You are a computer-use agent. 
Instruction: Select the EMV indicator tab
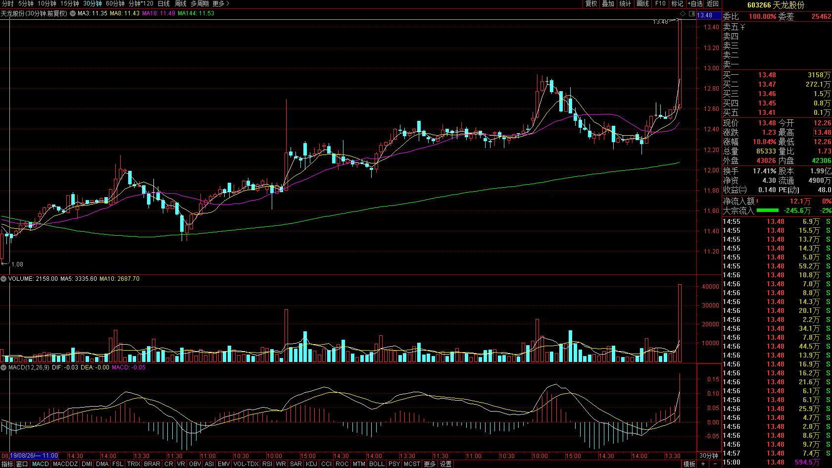point(224,464)
